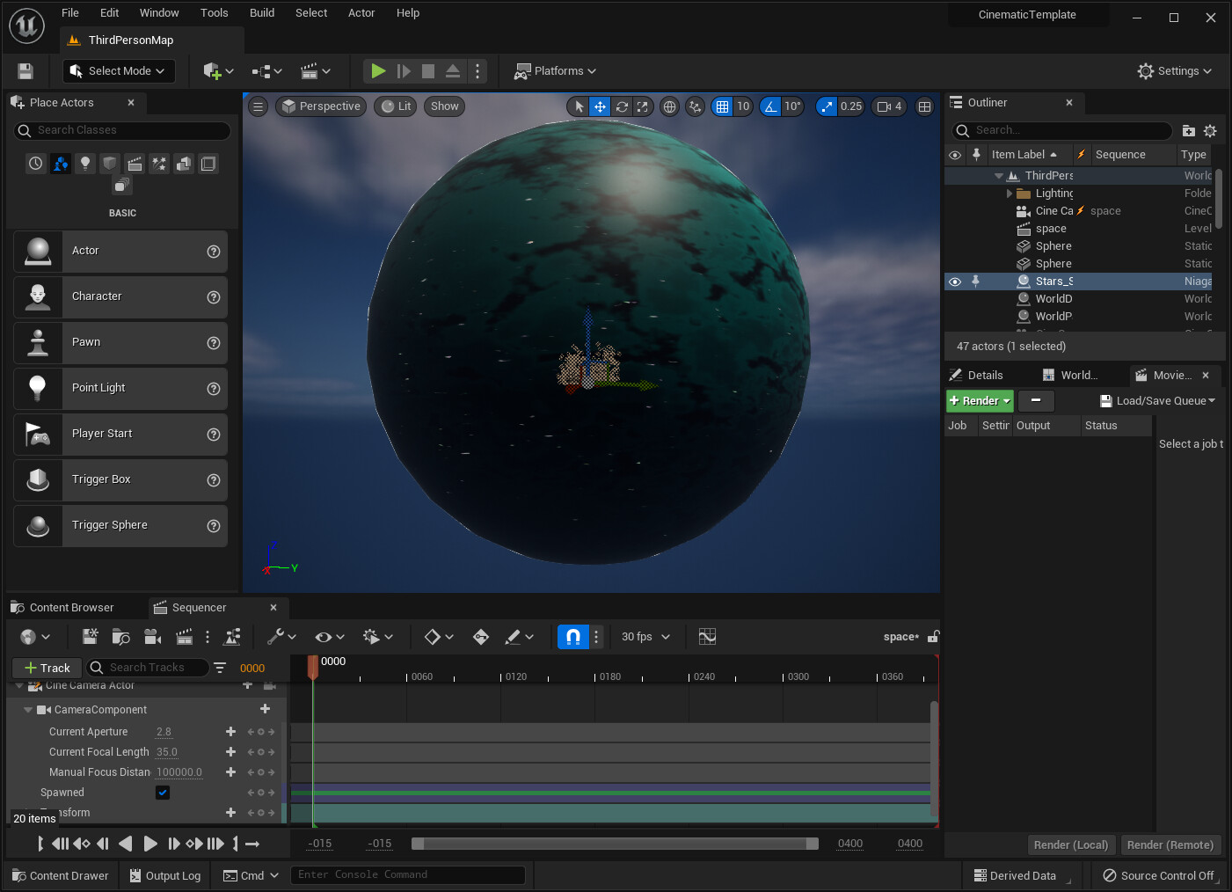Click the Sequencer timeline range scrollbar

(615, 844)
